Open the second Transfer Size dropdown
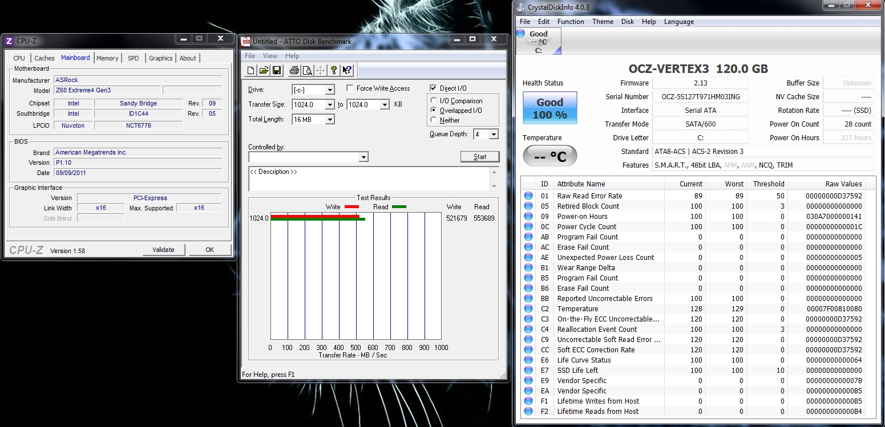Viewport: 885px width, 427px height. [x=384, y=105]
